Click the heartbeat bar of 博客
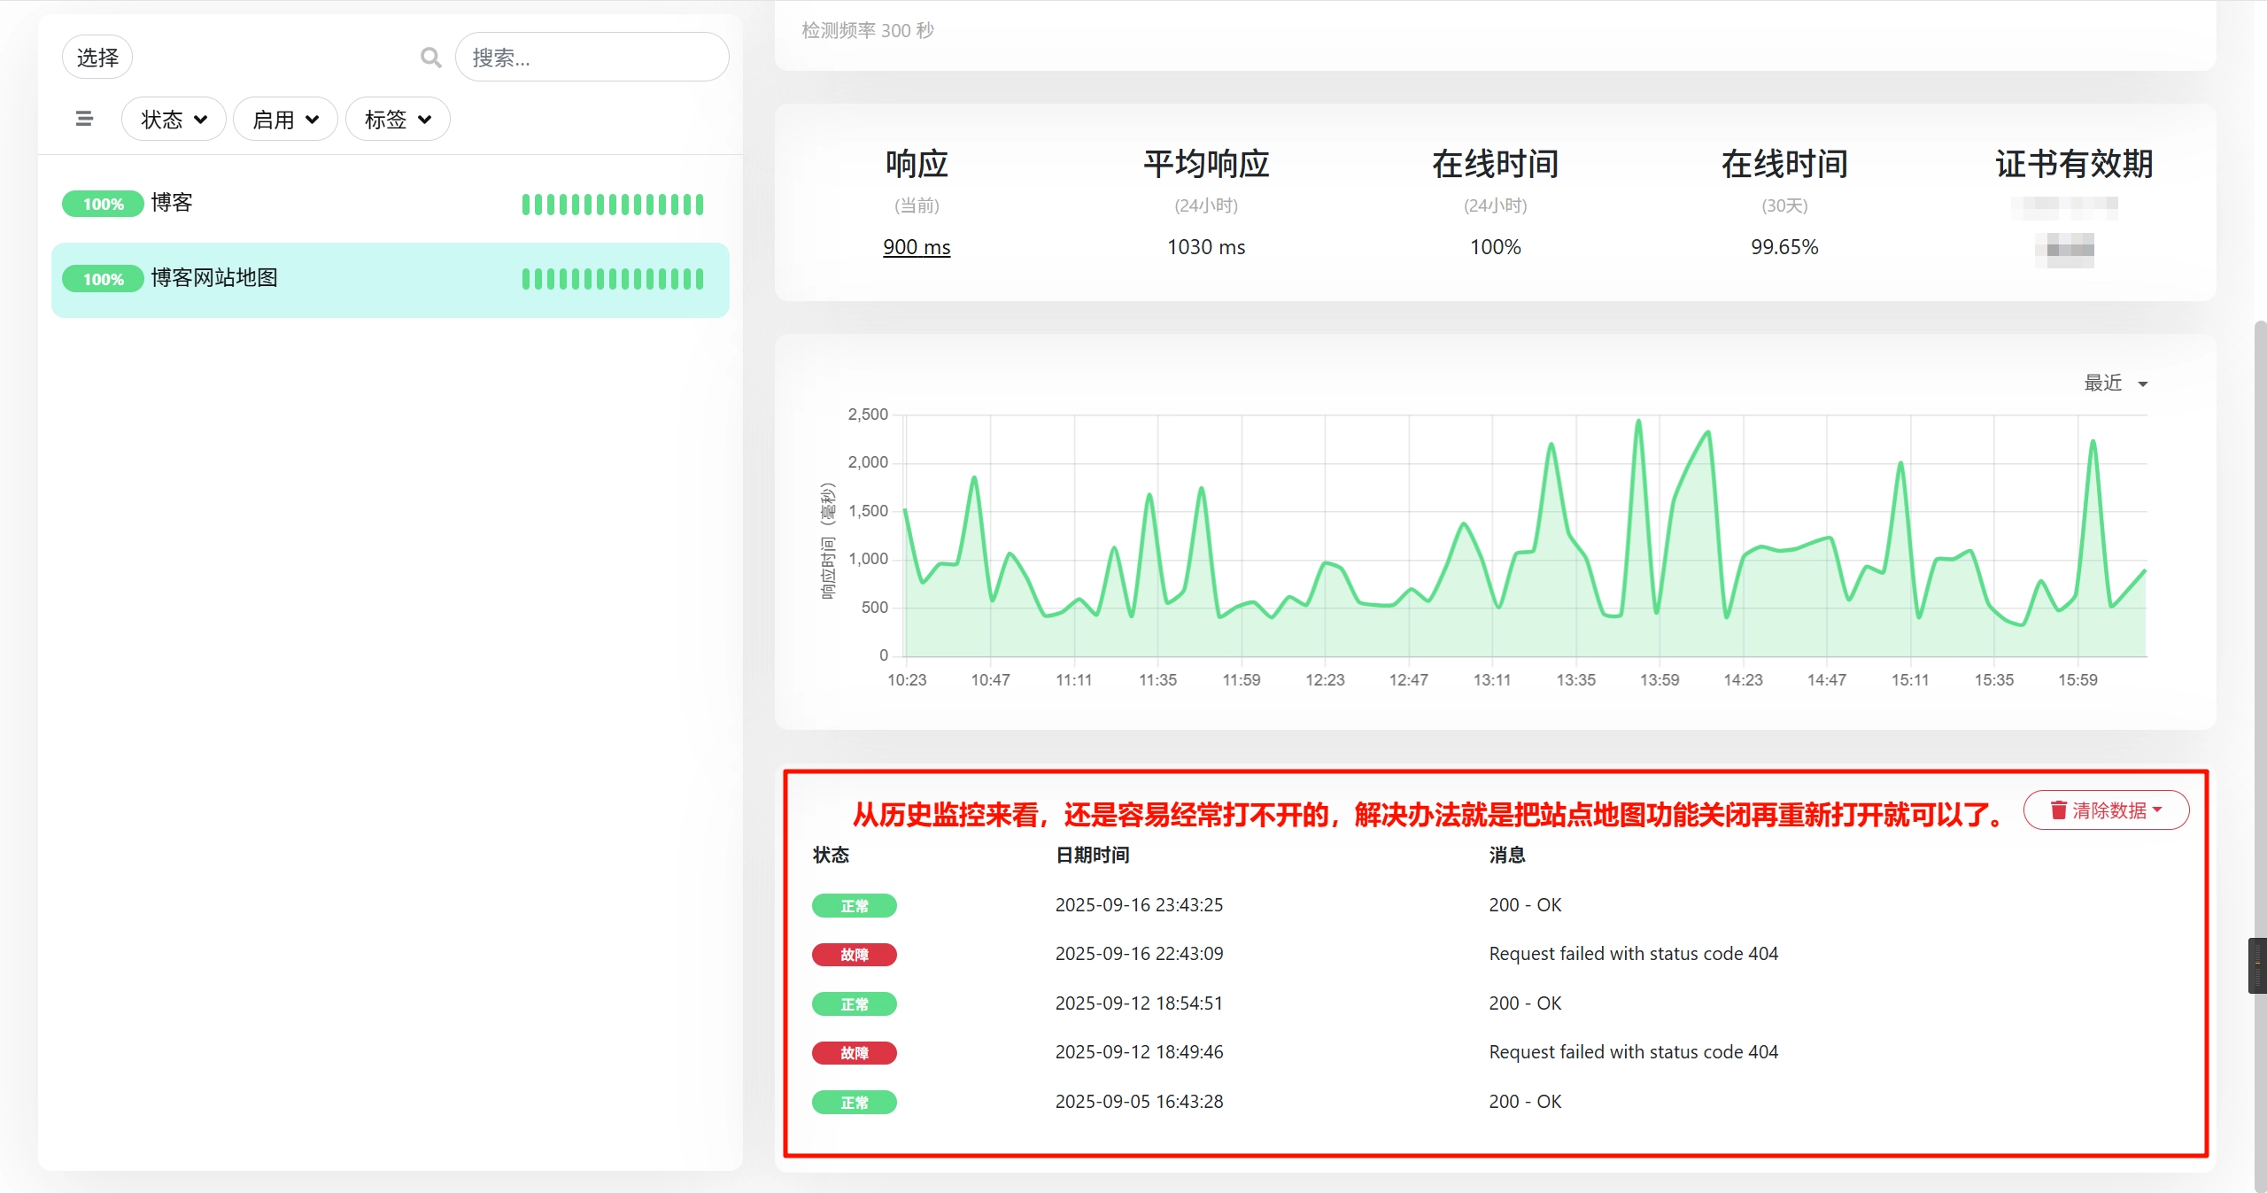 click(613, 205)
